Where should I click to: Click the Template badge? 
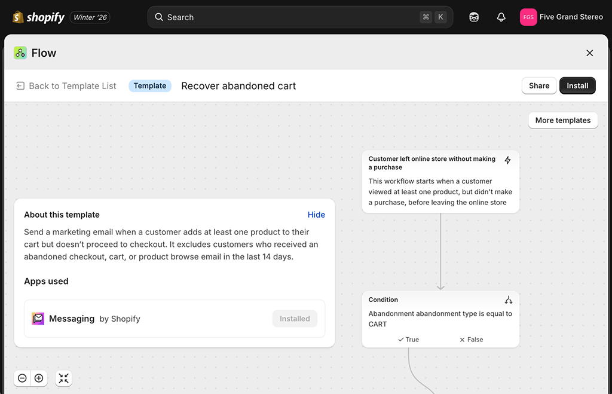coord(150,85)
